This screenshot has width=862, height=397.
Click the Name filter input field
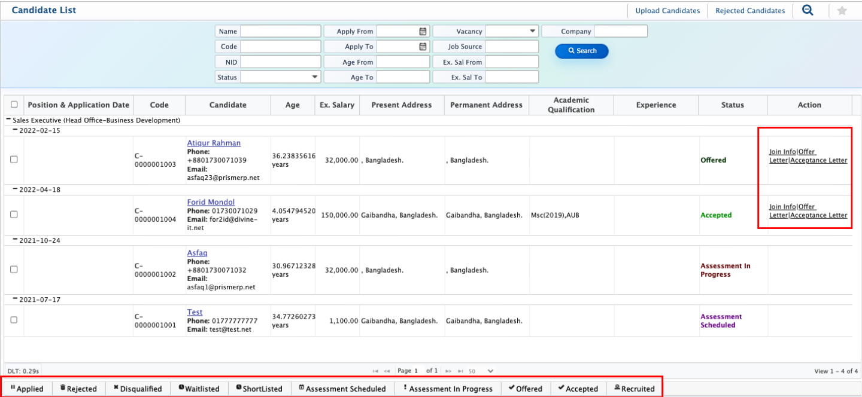click(x=280, y=31)
